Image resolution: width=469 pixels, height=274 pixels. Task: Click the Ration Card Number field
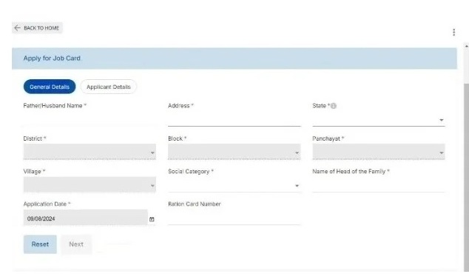[x=234, y=218]
